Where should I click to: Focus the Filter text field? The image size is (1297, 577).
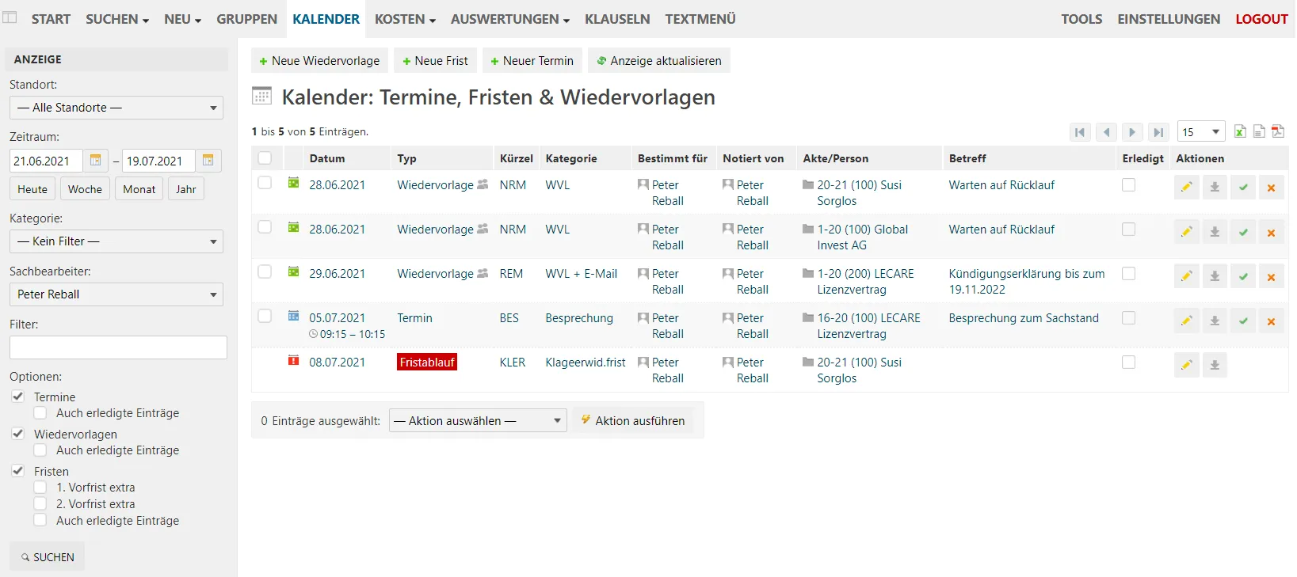[118, 347]
